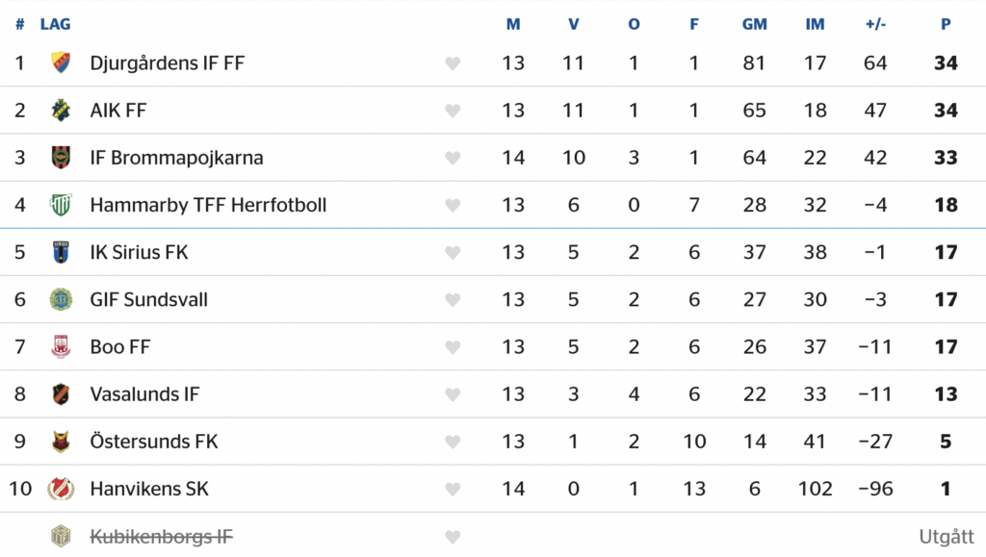Click the AIK FF club crest
Screen dimensions: 986x557
click(61, 111)
